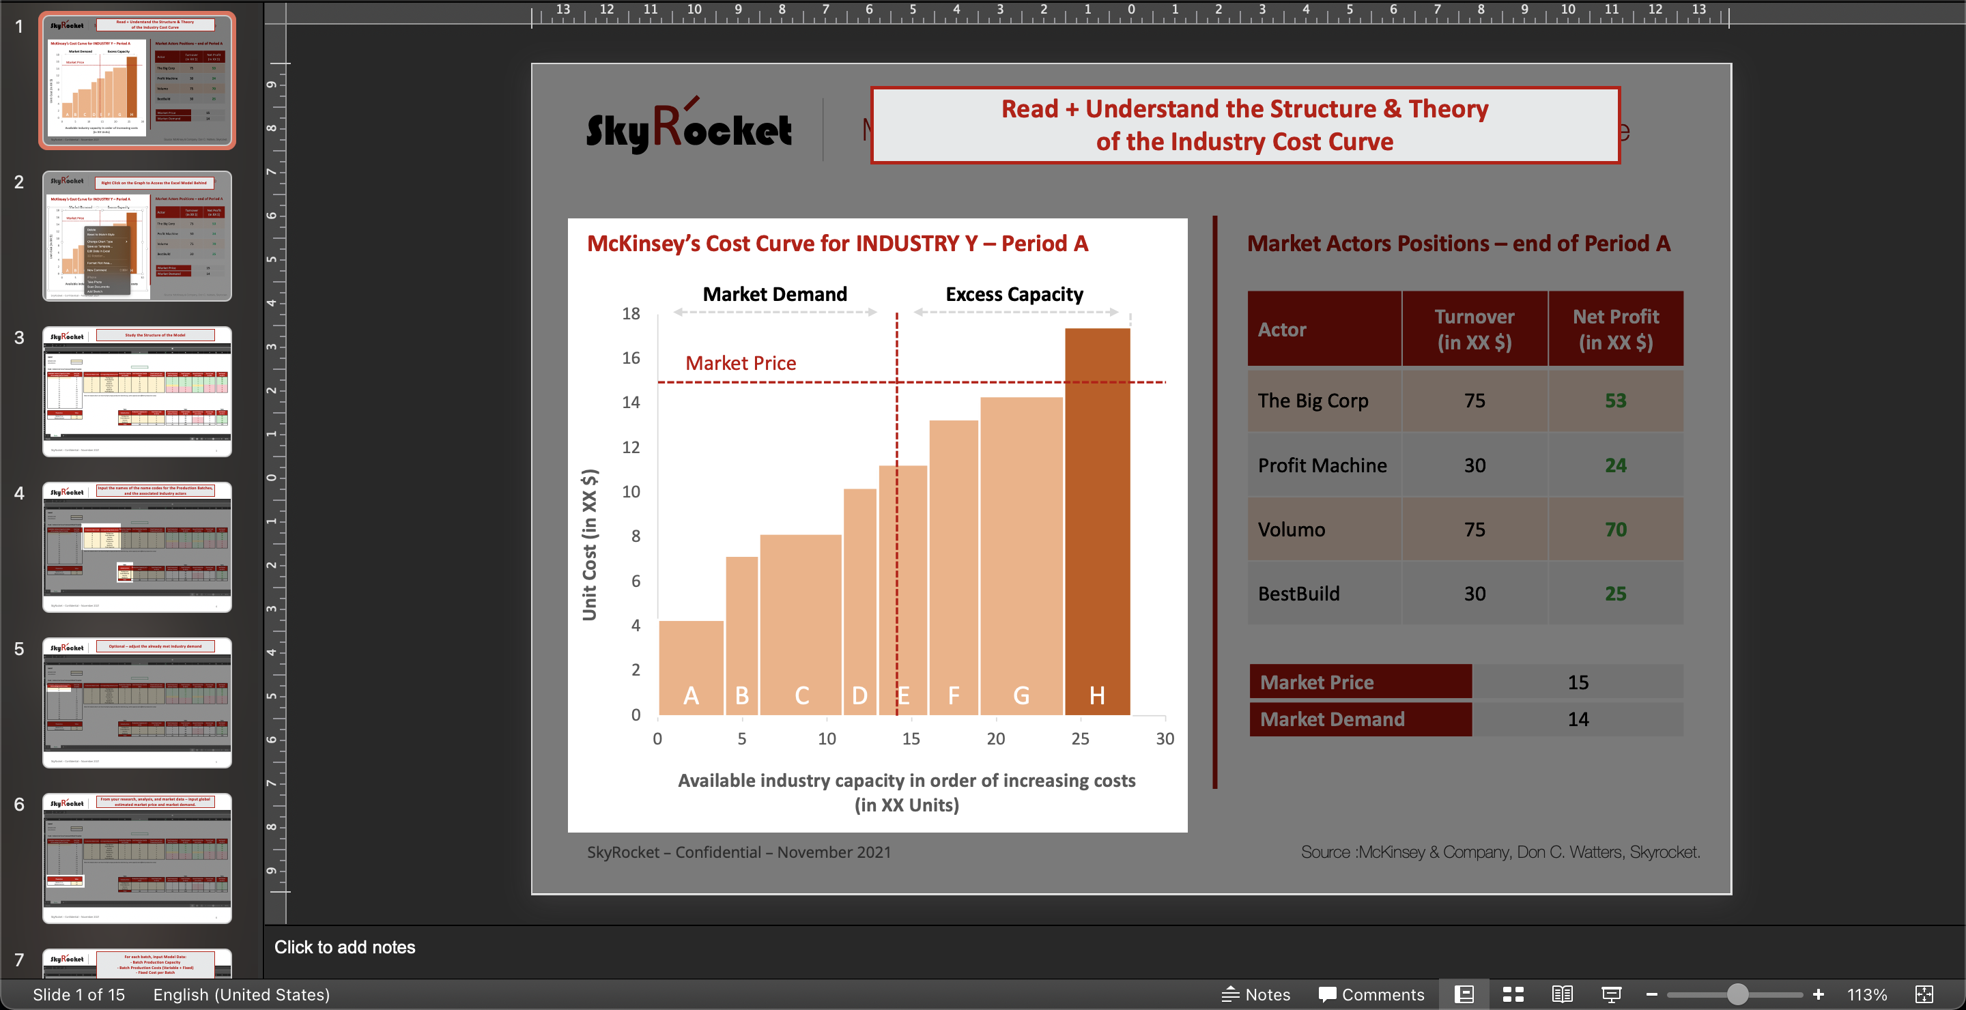Switch to Normal view
This screenshot has width=1966, height=1010.
(x=1464, y=994)
